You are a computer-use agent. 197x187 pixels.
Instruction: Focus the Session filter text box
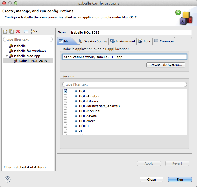pos(124,84)
